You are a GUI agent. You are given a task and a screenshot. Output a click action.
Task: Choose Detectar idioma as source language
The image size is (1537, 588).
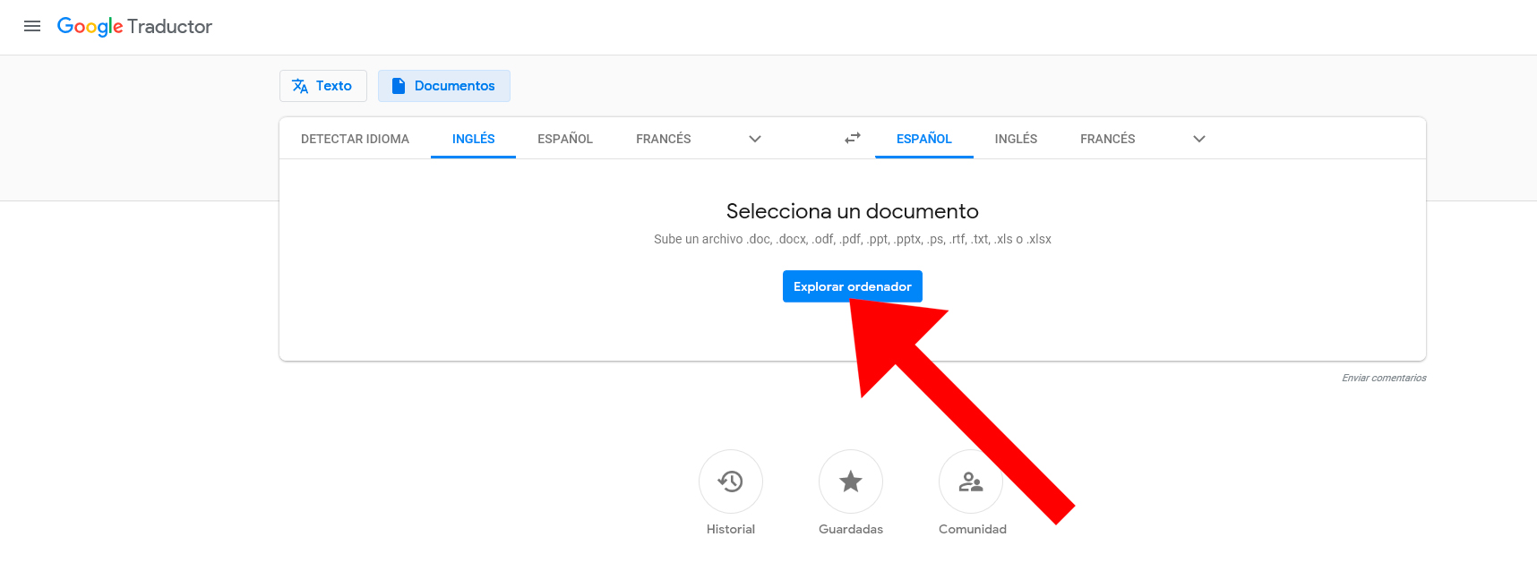pyautogui.click(x=355, y=139)
